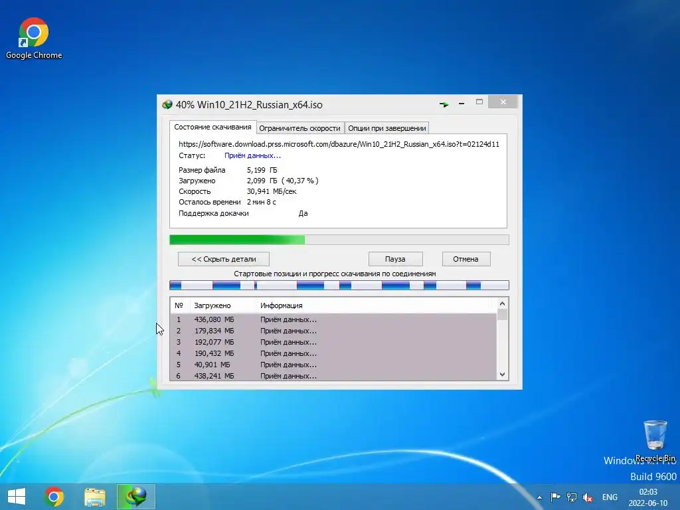
Task: Minimize the download window
Action: point(462,104)
